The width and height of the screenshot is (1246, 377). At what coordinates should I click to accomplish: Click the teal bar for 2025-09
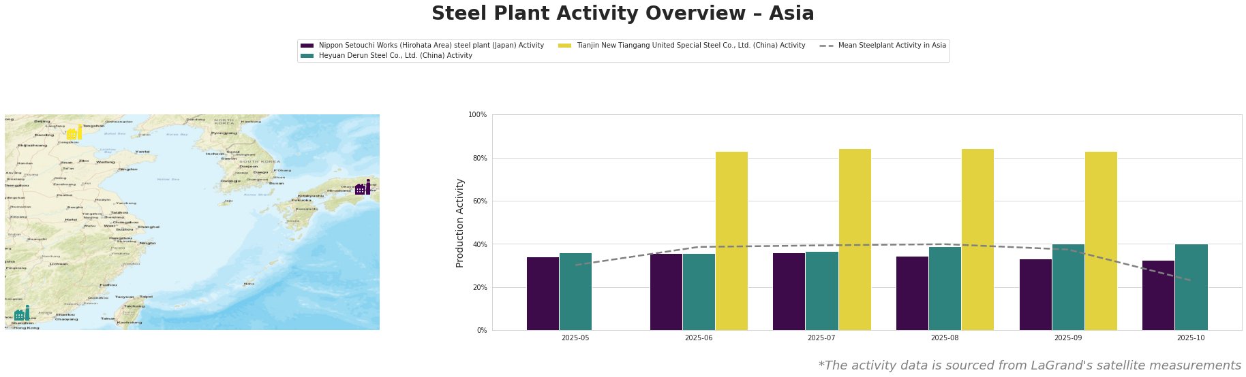click(1068, 287)
